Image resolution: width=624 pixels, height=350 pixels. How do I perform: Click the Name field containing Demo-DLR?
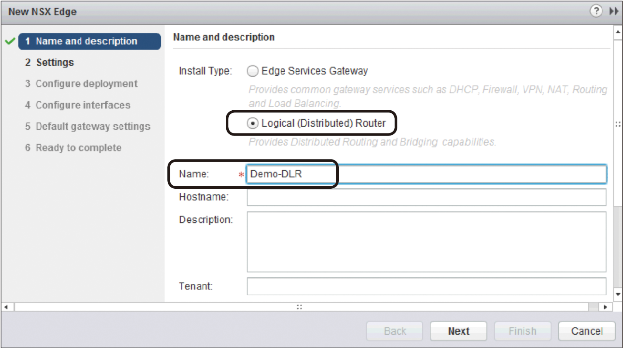[x=426, y=174]
